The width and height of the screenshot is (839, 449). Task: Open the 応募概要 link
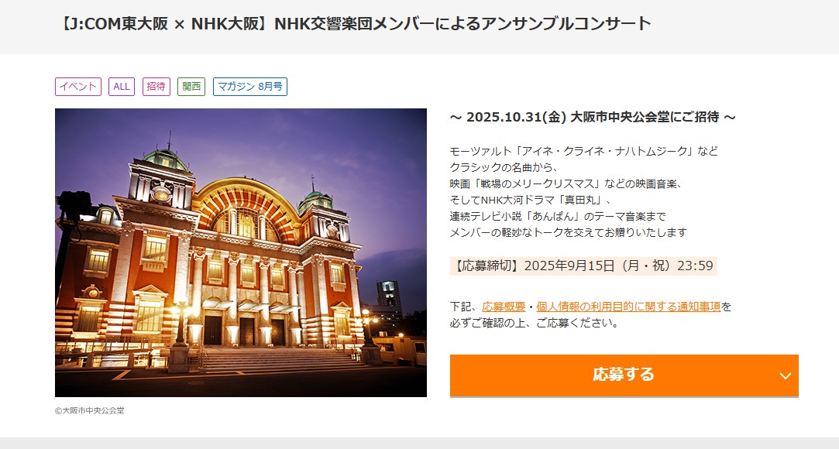click(x=504, y=307)
